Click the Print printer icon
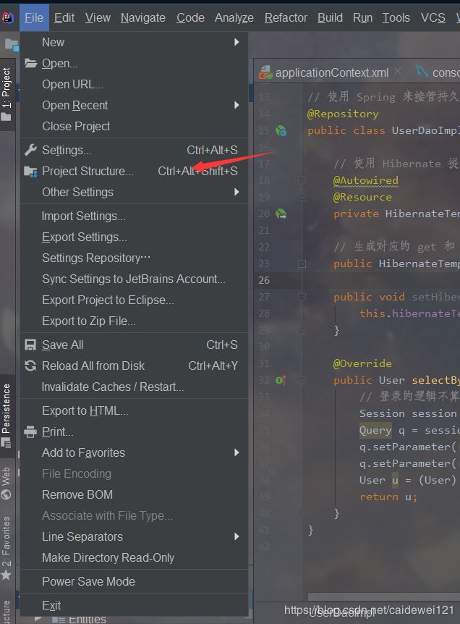460x624 pixels. 30,431
